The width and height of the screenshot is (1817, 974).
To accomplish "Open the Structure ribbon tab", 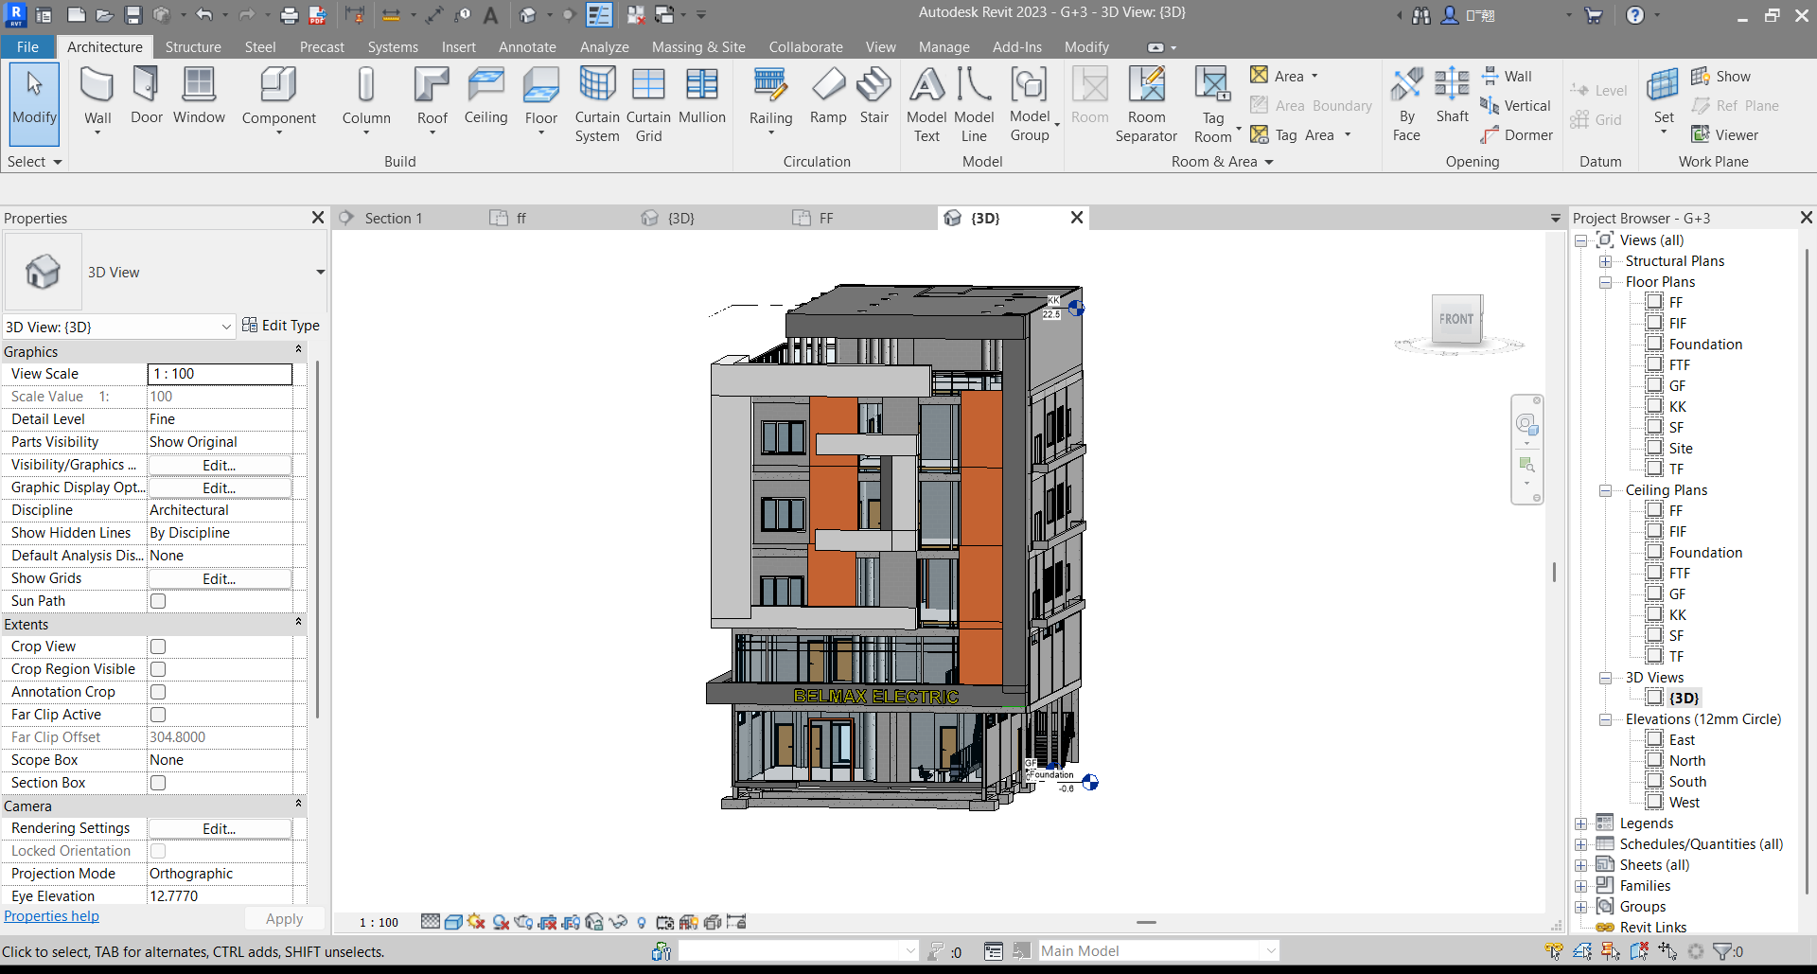I will pos(193,47).
